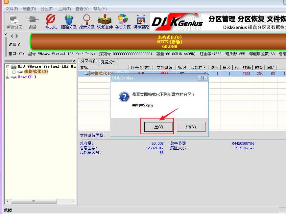The width and height of the screenshot is (286, 214).
Task: Click the total sectors value 125821017
Action: point(155,148)
